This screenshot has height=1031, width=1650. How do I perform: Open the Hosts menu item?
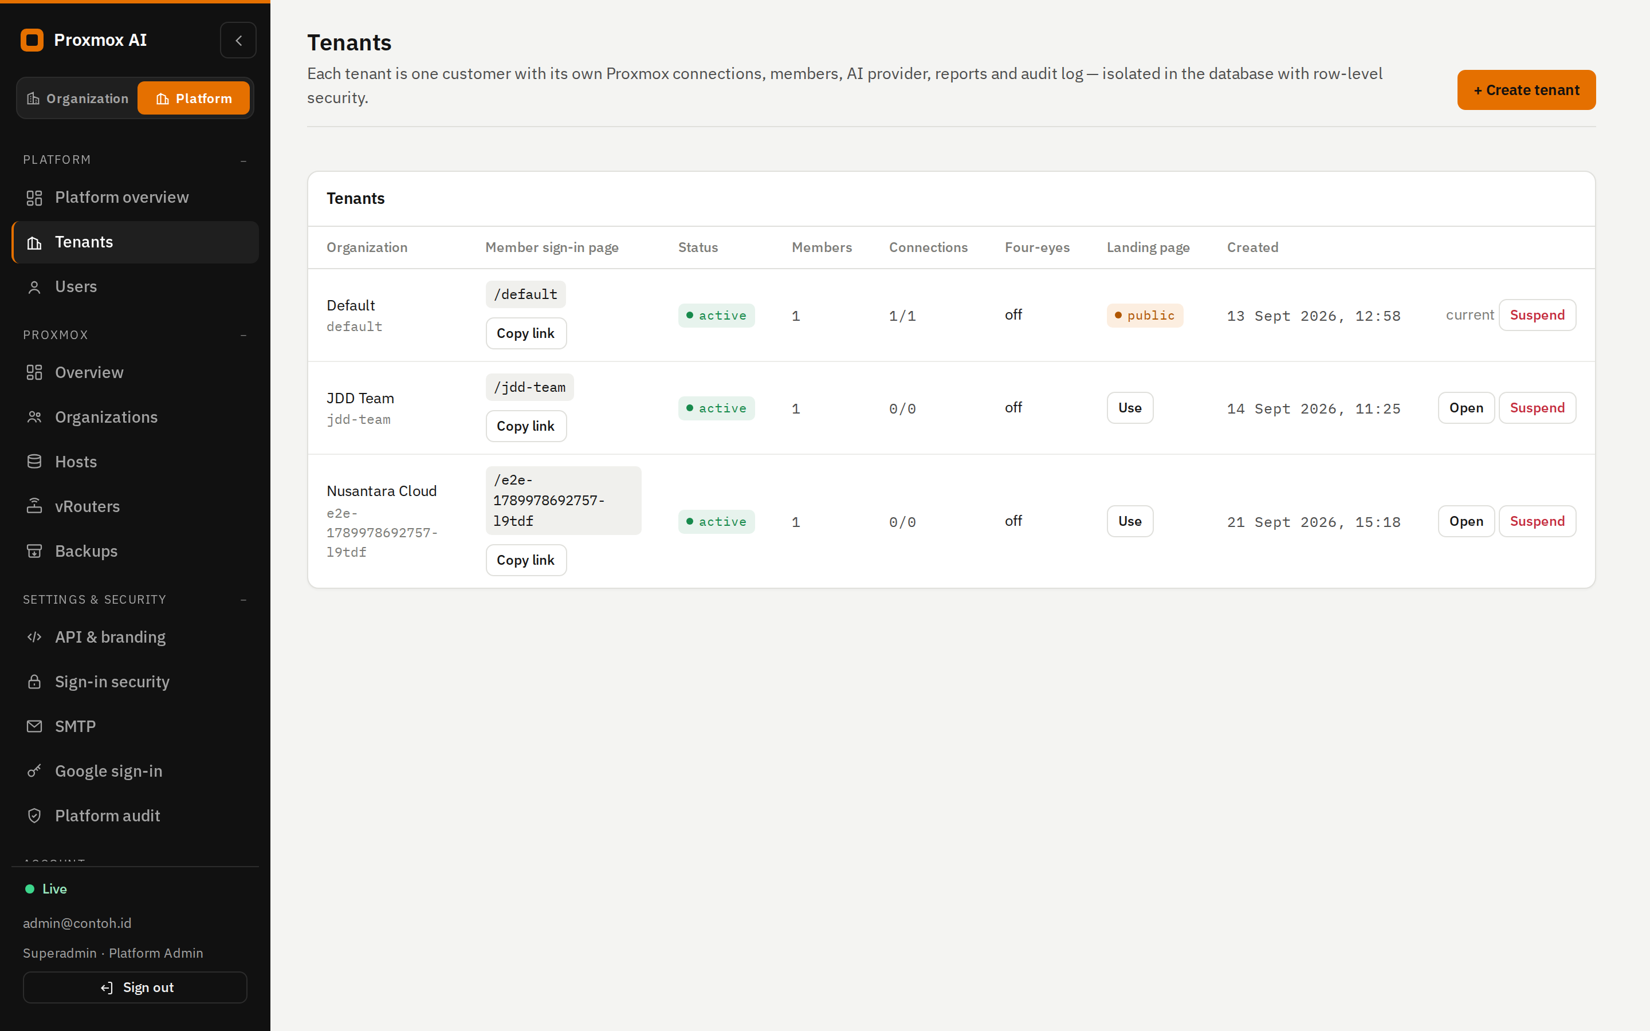tap(135, 462)
